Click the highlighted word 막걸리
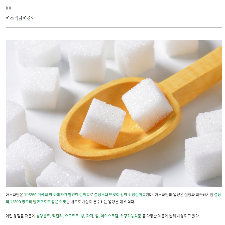This screenshot has height=225, width=225. [57, 216]
